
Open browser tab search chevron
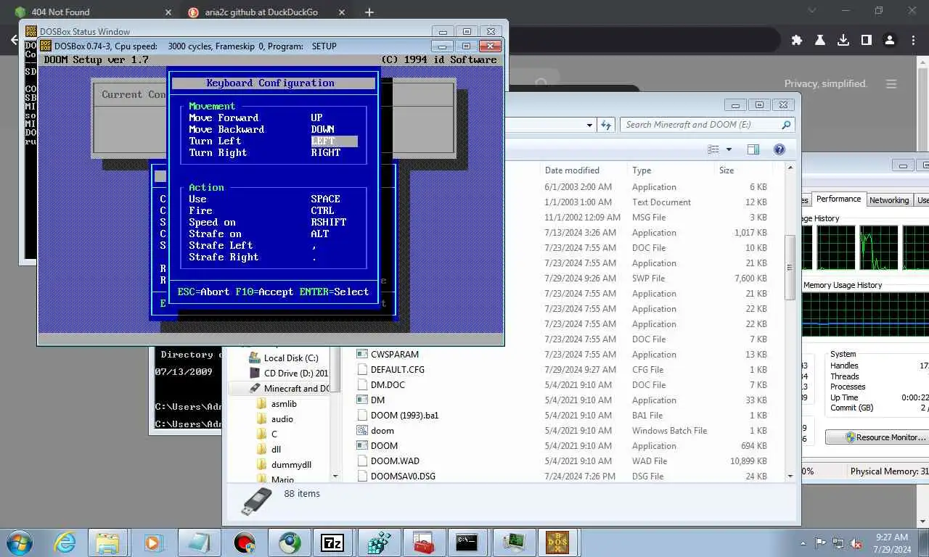(x=814, y=11)
